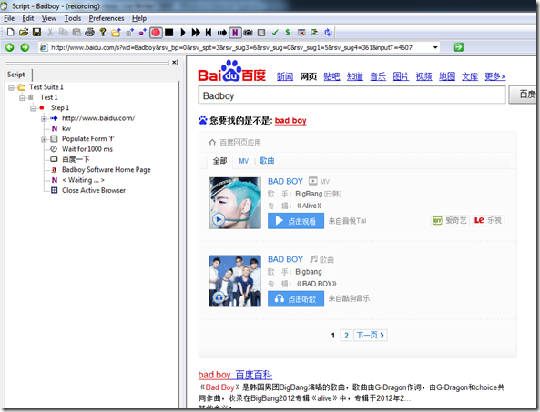540x412 pixels.
Task: Click the new test icon beside the folder-star icon
Action: 129,33
